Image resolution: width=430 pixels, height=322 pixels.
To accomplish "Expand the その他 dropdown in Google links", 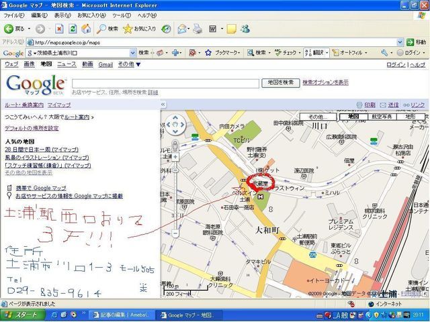I will tap(129, 64).
